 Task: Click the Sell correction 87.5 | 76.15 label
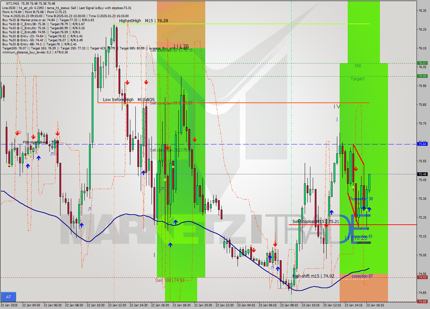[x=171, y=50]
